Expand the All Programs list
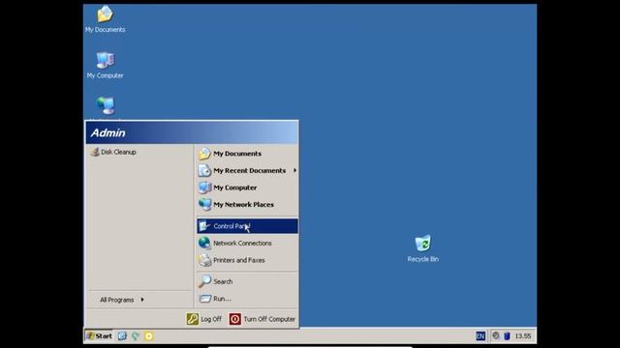 tap(122, 300)
